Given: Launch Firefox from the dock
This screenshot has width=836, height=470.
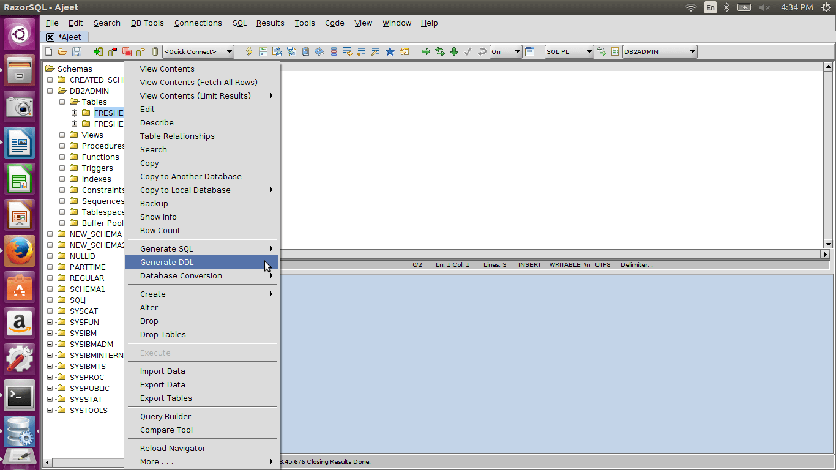Looking at the screenshot, I should pyautogui.click(x=20, y=251).
